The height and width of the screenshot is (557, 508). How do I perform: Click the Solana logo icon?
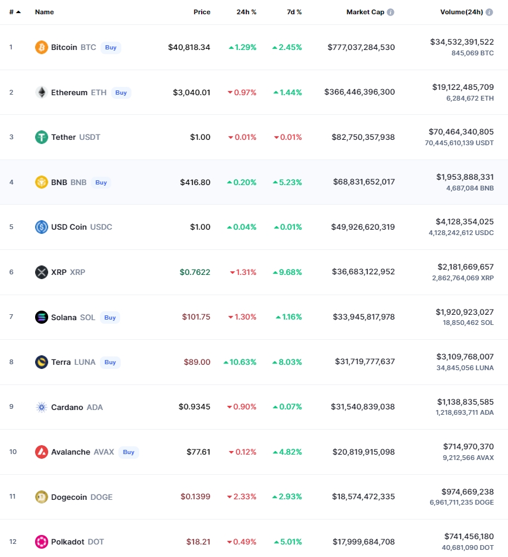pyautogui.click(x=42, y=317)
